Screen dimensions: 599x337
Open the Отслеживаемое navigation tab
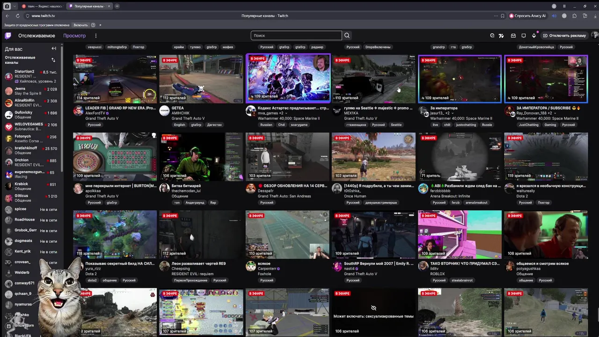pyautogui.click(x=37, y=36)
